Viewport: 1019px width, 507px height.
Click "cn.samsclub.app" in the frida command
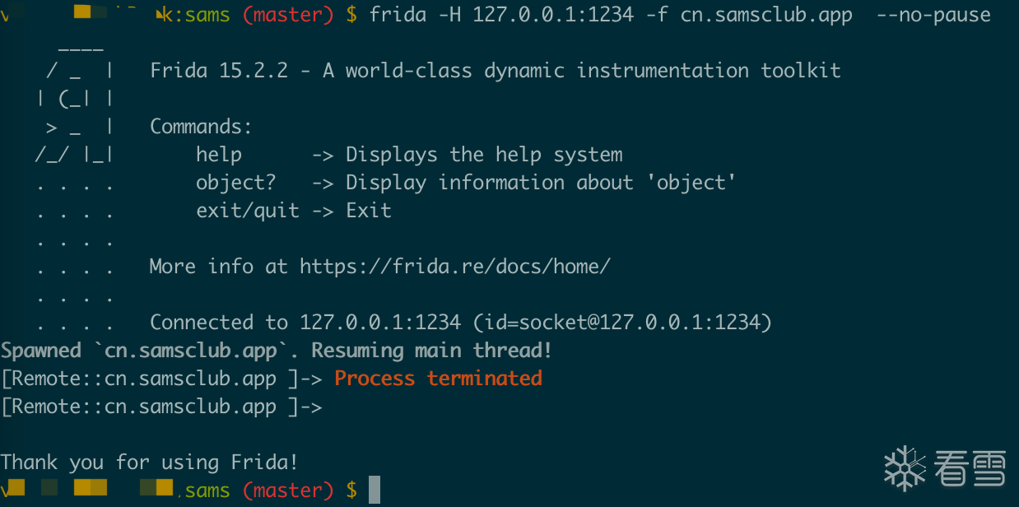click(x=766, y=15)
